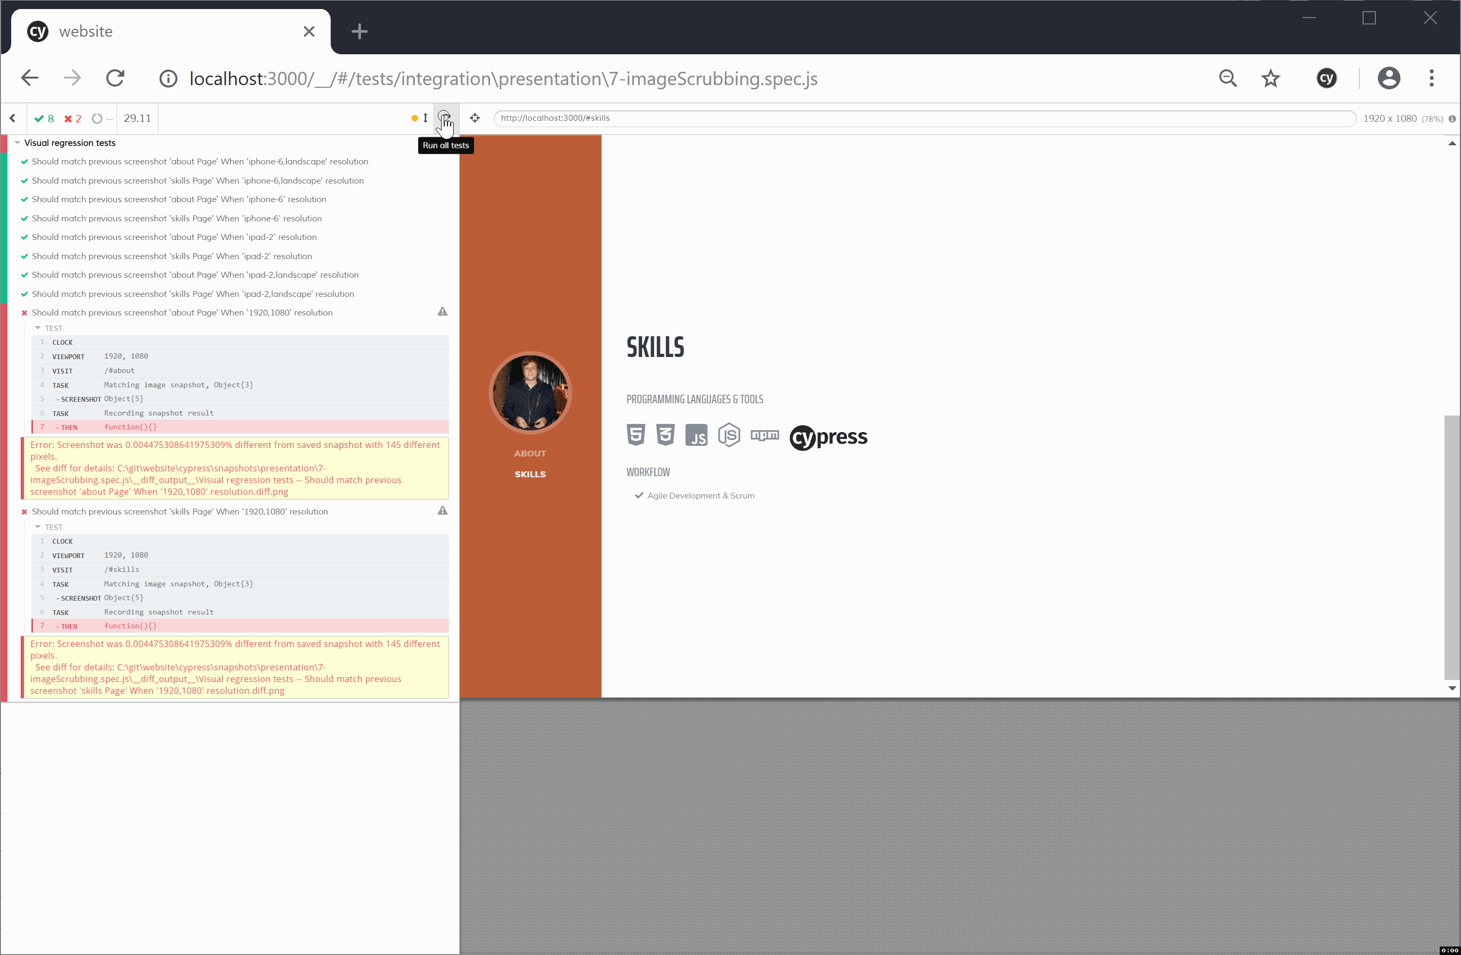Screen dimensions: 1461x955
Task: Toggle auto-scrolling arrow icon
Action: click(x=425, y=118)
